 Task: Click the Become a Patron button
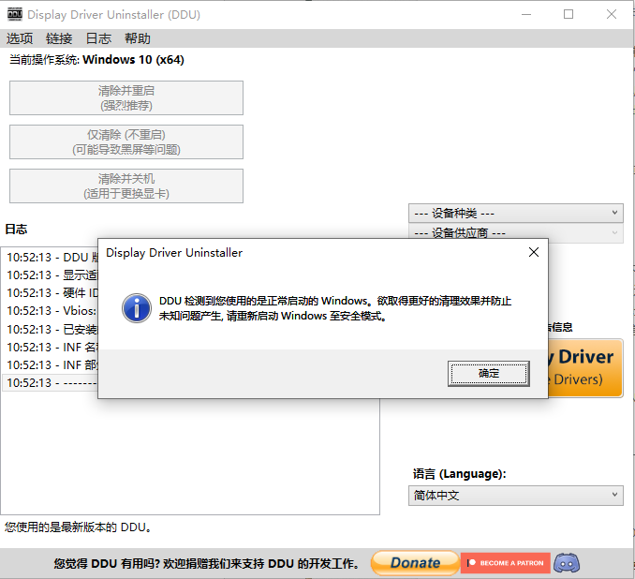tap(506, 563)
